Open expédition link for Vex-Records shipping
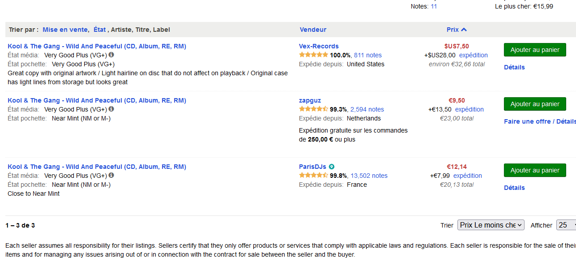 tap(474, 55)
